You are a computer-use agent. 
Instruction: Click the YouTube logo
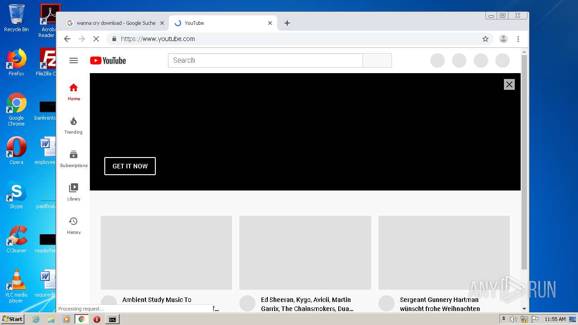click(108, 60)
